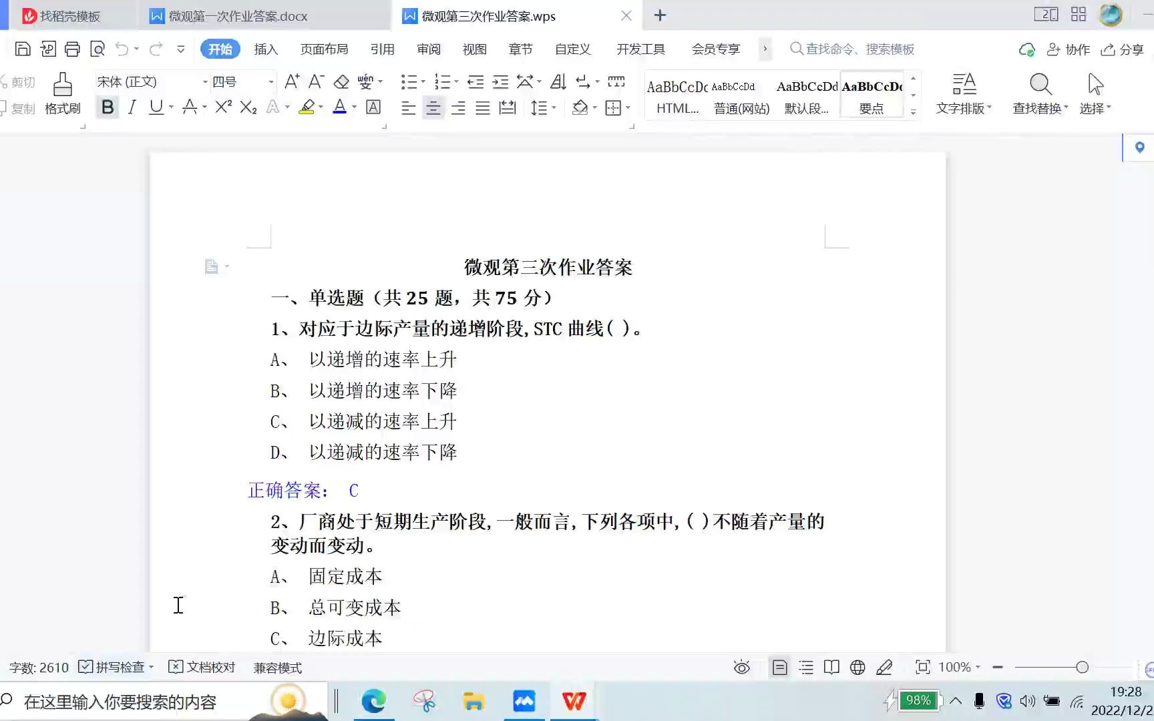Screen dimensions: 1154x721
Task: Click the Collaborate (协作) button
Action: [x=1069, y=49]
